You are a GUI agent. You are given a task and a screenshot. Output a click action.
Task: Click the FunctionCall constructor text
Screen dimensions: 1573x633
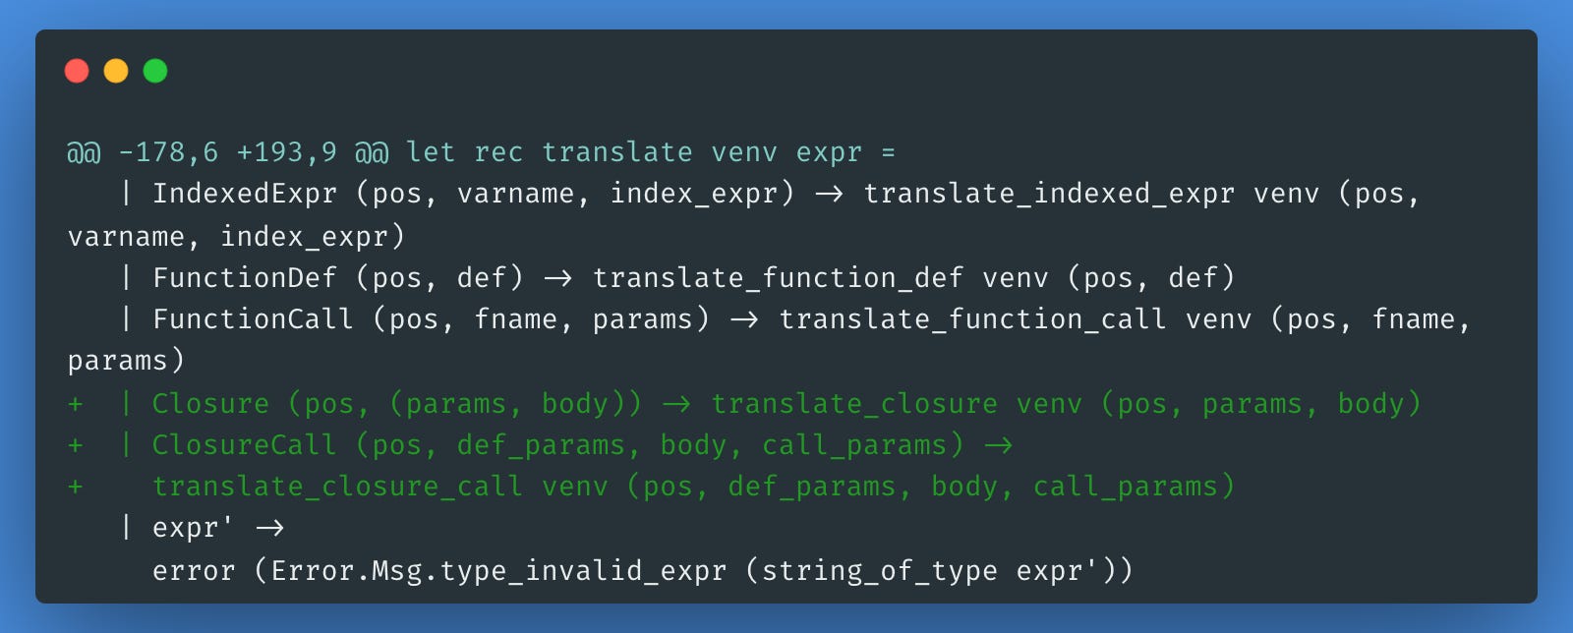tap(253, 319)
